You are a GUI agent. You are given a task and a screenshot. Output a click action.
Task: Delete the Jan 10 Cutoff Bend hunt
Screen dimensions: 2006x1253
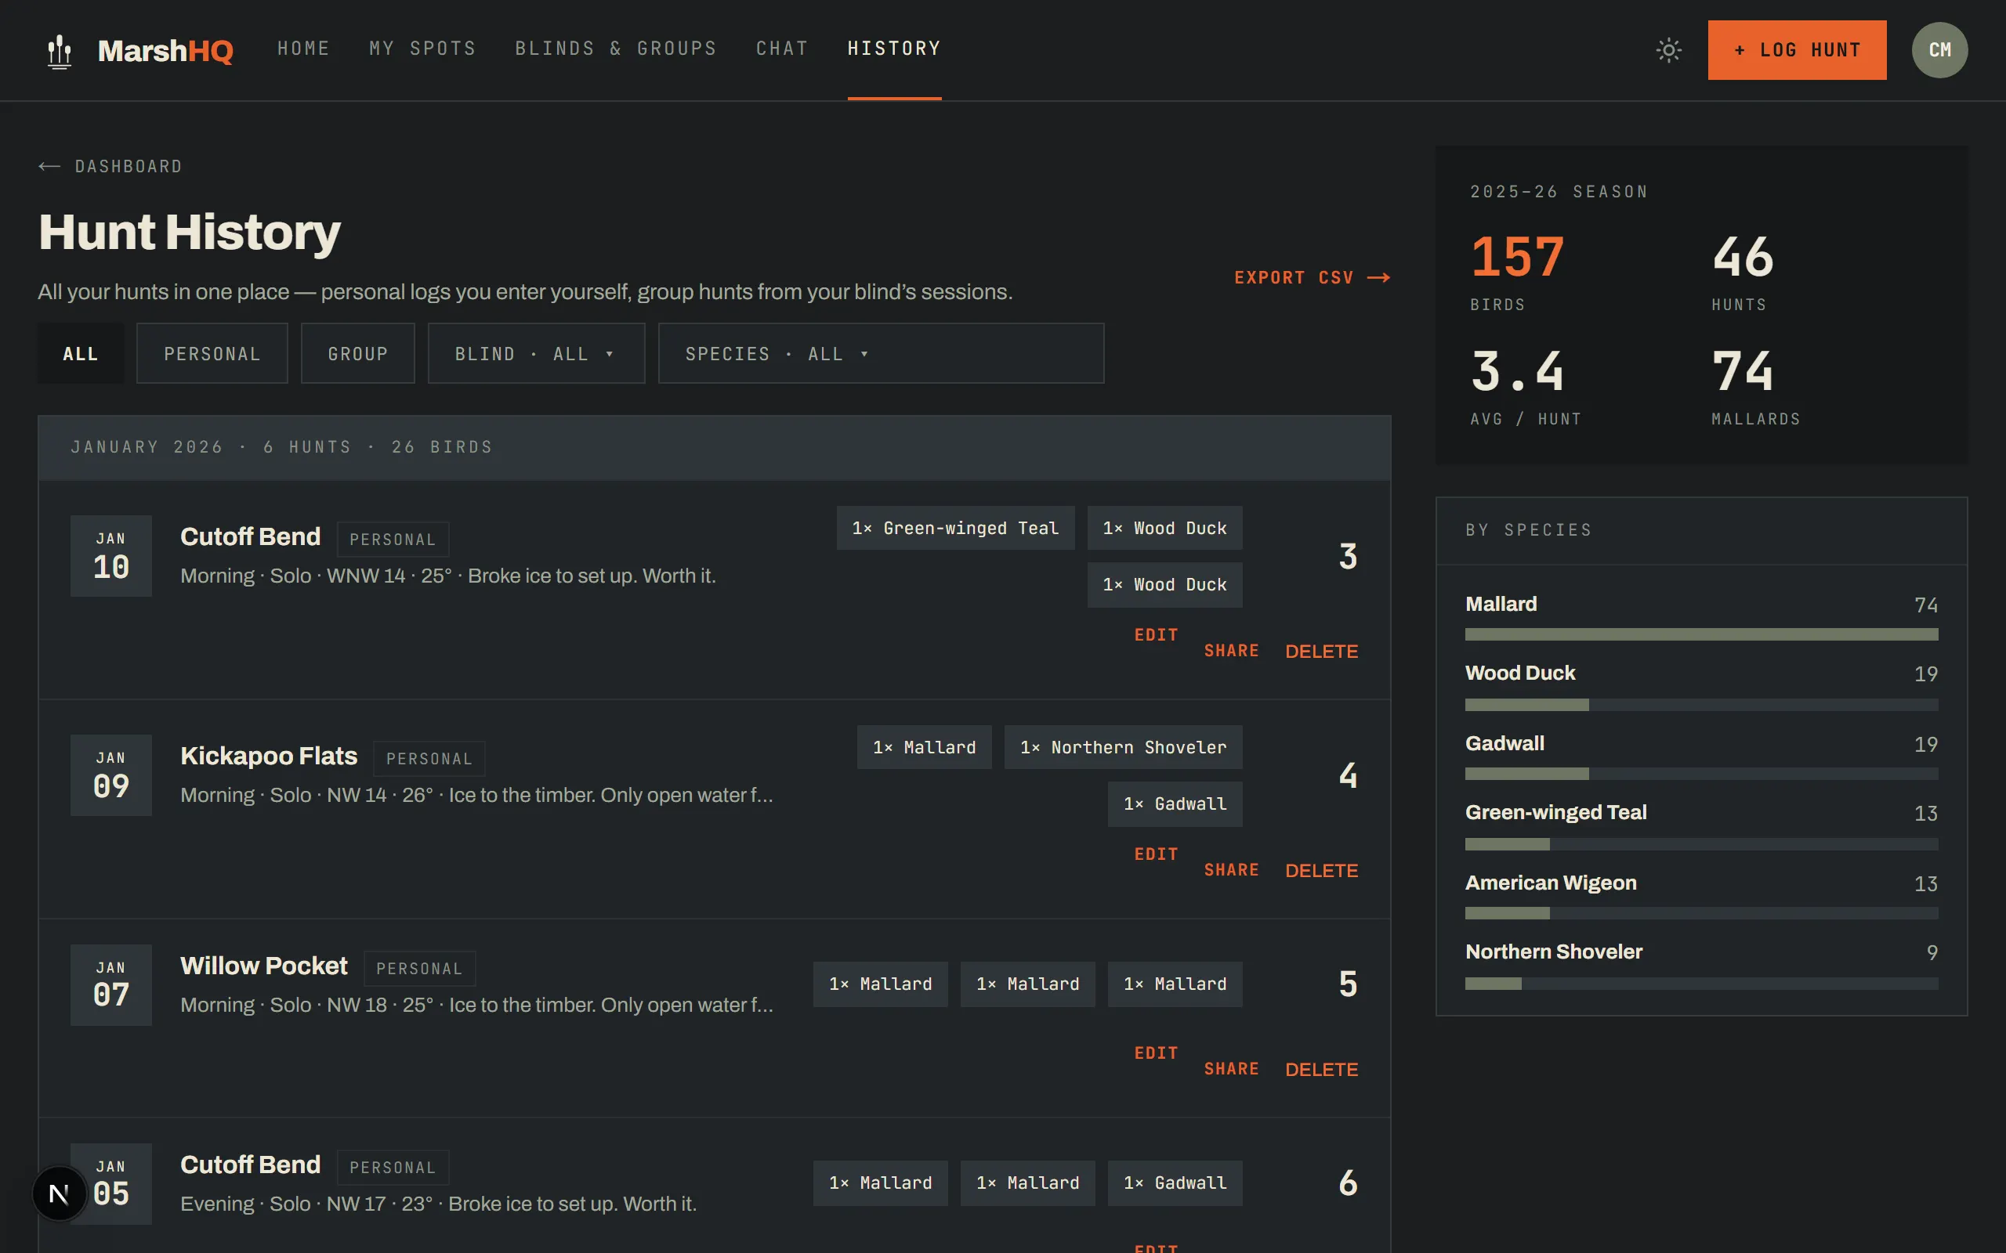click(1321, 652)
